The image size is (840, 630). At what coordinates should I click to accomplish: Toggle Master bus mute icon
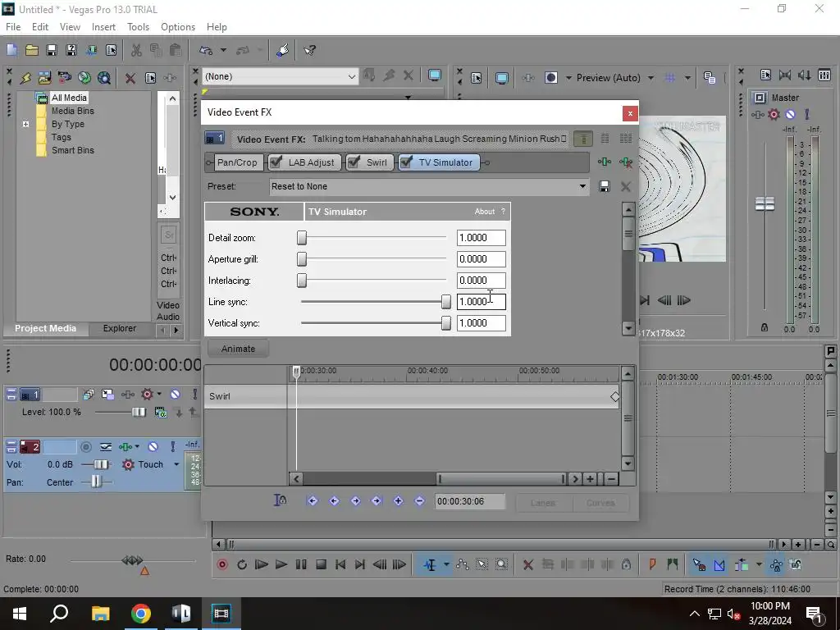coord(790,114)
